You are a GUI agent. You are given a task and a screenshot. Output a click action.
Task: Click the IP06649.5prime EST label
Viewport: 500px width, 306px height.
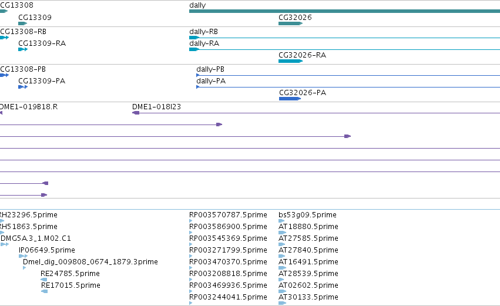click(47, 250)
